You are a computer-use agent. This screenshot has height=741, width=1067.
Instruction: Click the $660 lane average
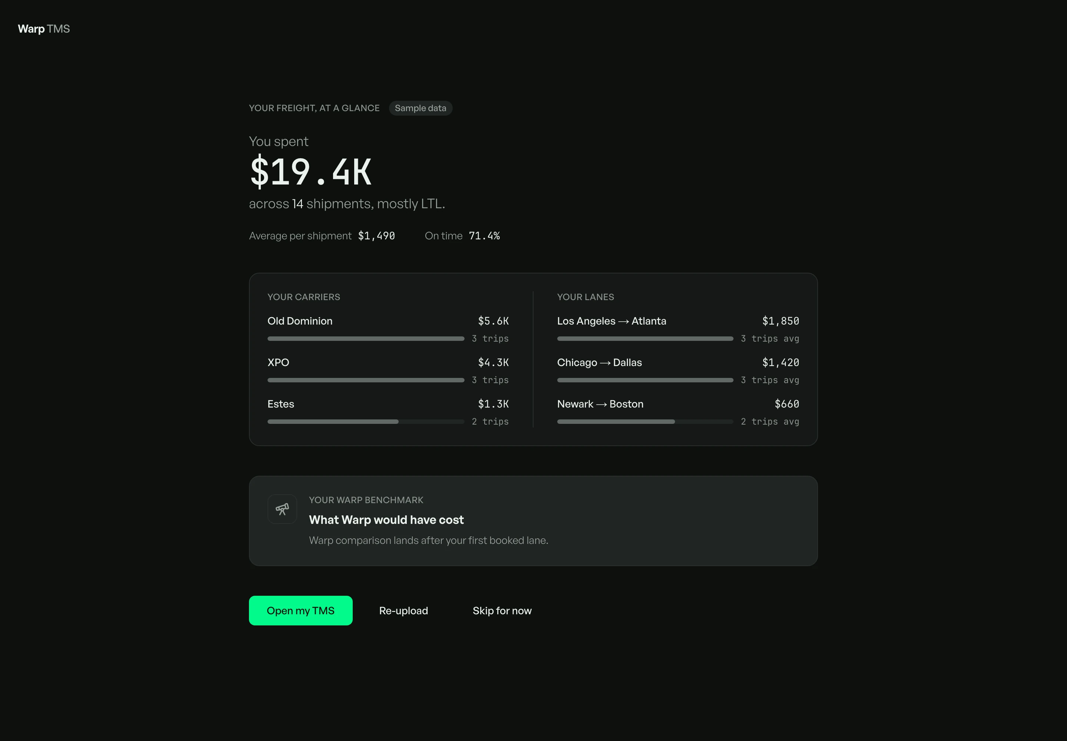pos(787,404)
